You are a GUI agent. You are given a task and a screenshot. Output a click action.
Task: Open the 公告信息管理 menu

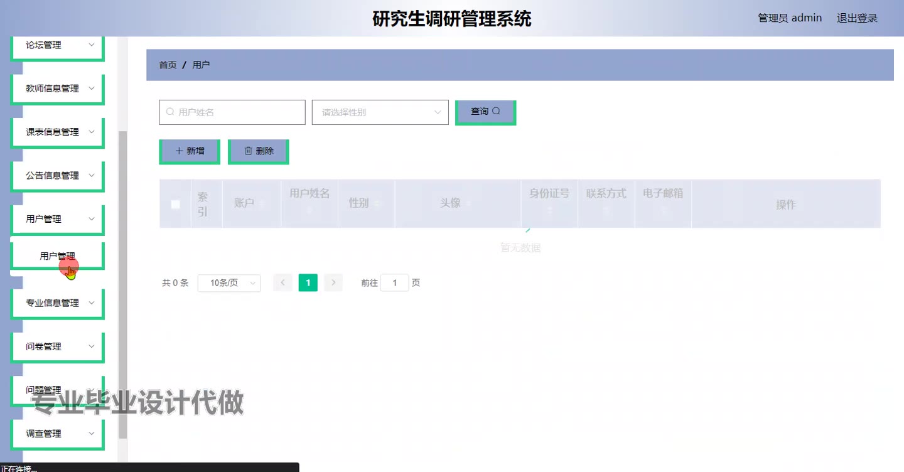point(57,176)
